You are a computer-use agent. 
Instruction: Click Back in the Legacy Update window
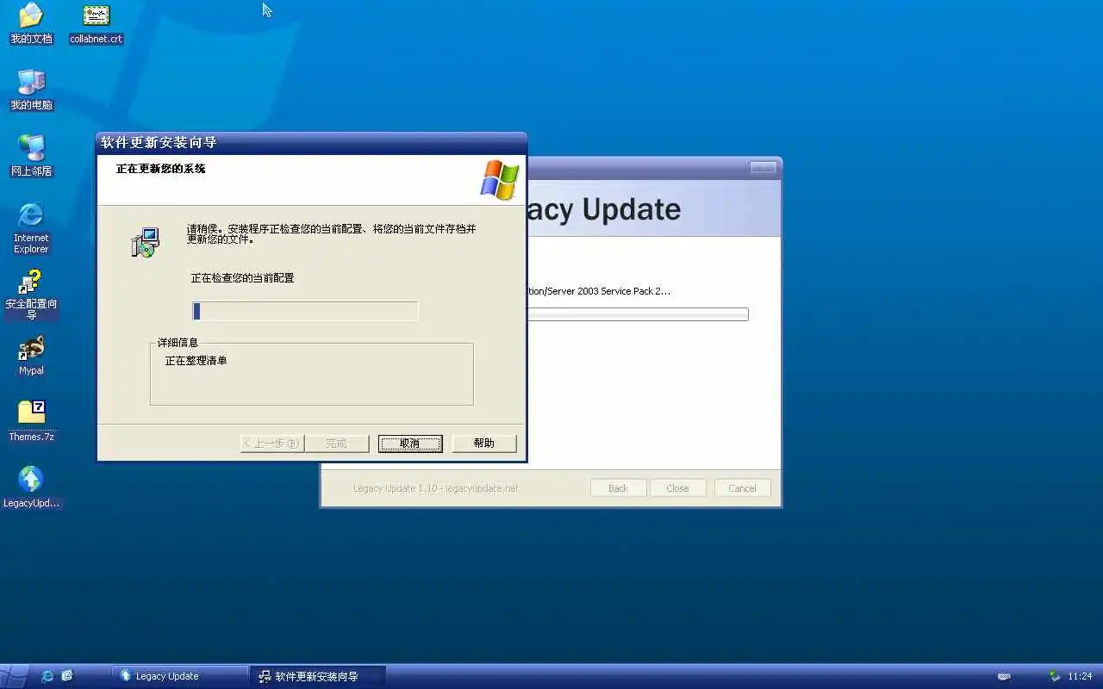point(618,488)
